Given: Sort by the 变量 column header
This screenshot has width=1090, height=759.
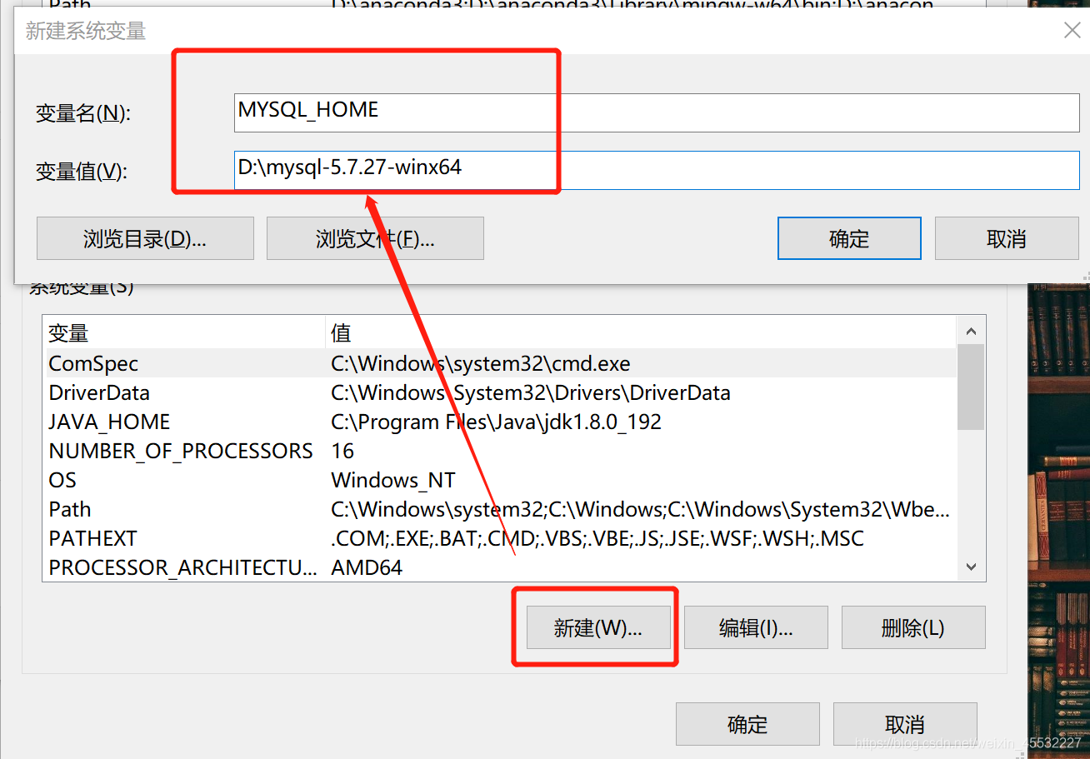Looking at the screenshot, I should [183, 333].
